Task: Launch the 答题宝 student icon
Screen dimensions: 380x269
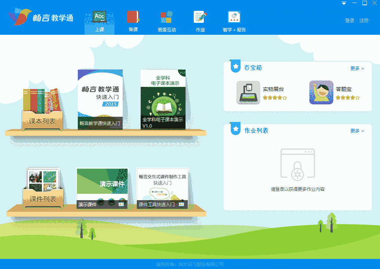Action: click(321, 92)
